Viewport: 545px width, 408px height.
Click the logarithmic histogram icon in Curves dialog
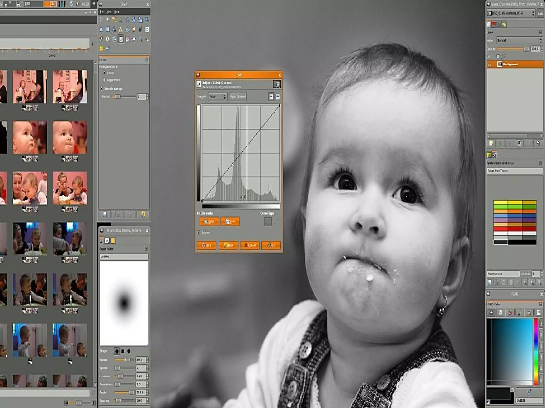point(278,96)
